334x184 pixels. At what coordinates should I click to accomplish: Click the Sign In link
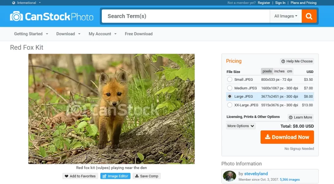tap(280, 3)
